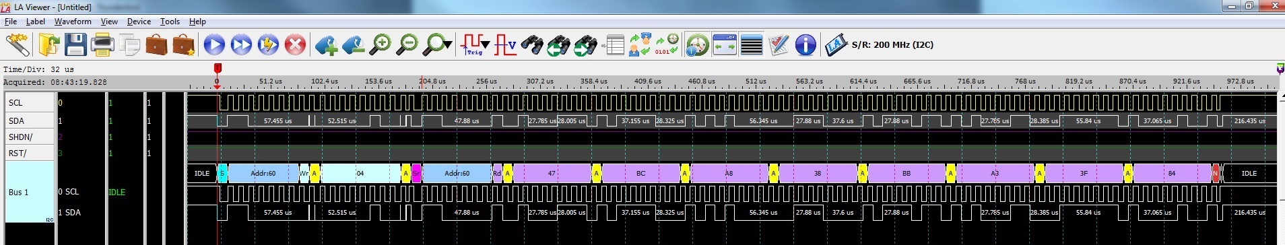Click the printer icon in the toolbar

click(x=102, y=45)
